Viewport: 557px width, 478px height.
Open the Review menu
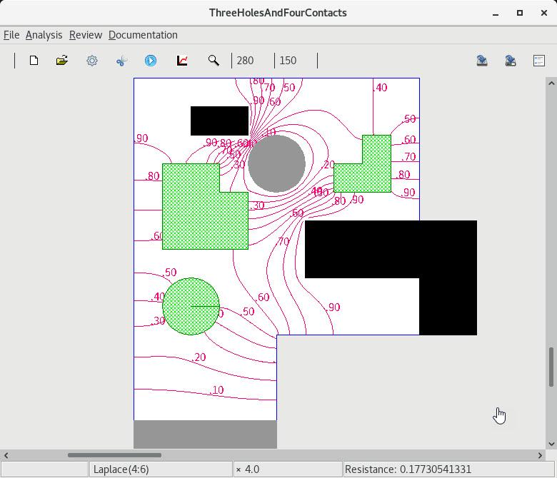click(86, 35)
